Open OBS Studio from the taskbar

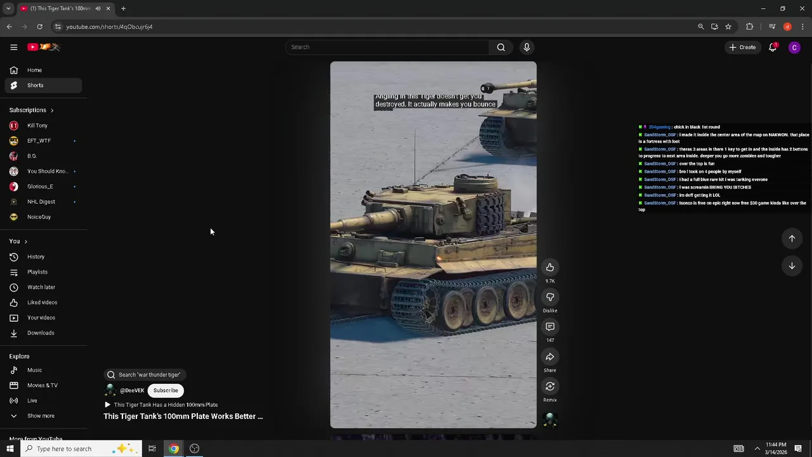click(195, 449)
